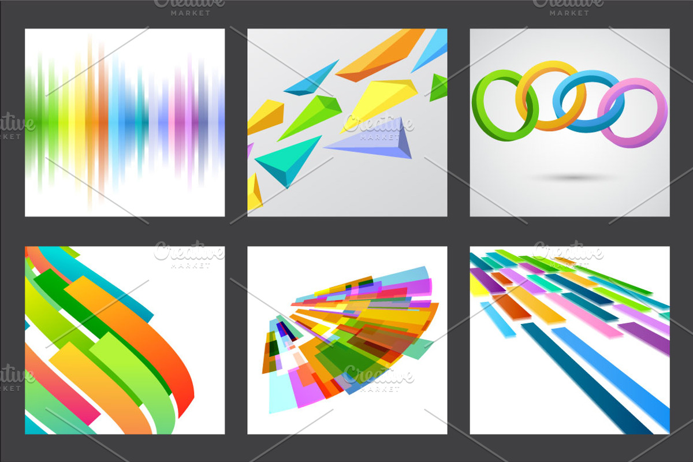
Task: Open the translucent fan-shaped rectangles thumbnail
Action: [347, 340]
